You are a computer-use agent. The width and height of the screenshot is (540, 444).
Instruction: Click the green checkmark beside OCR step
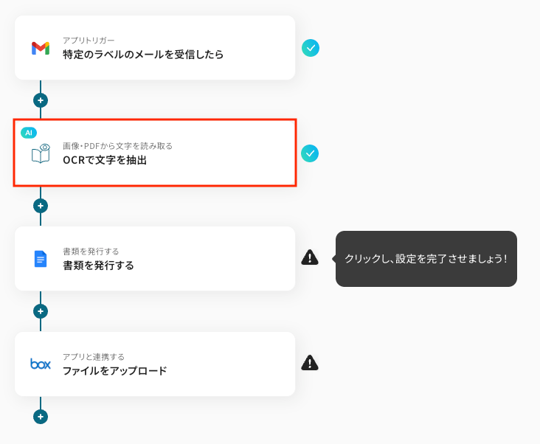click(x=310, y=153)
